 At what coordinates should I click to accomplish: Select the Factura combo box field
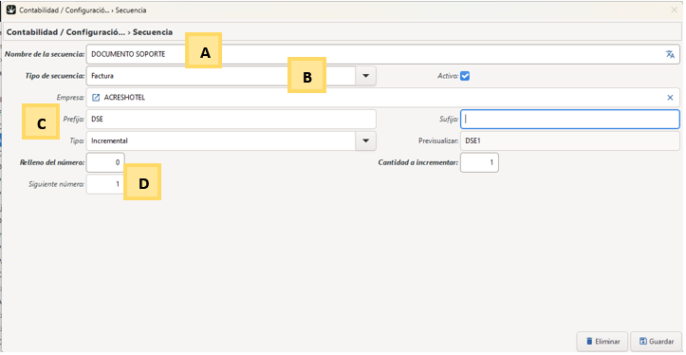click(x=221, y=76)
